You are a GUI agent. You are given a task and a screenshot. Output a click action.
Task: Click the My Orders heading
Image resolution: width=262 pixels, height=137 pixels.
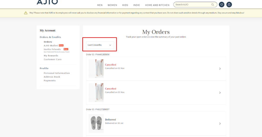[156, 32]
